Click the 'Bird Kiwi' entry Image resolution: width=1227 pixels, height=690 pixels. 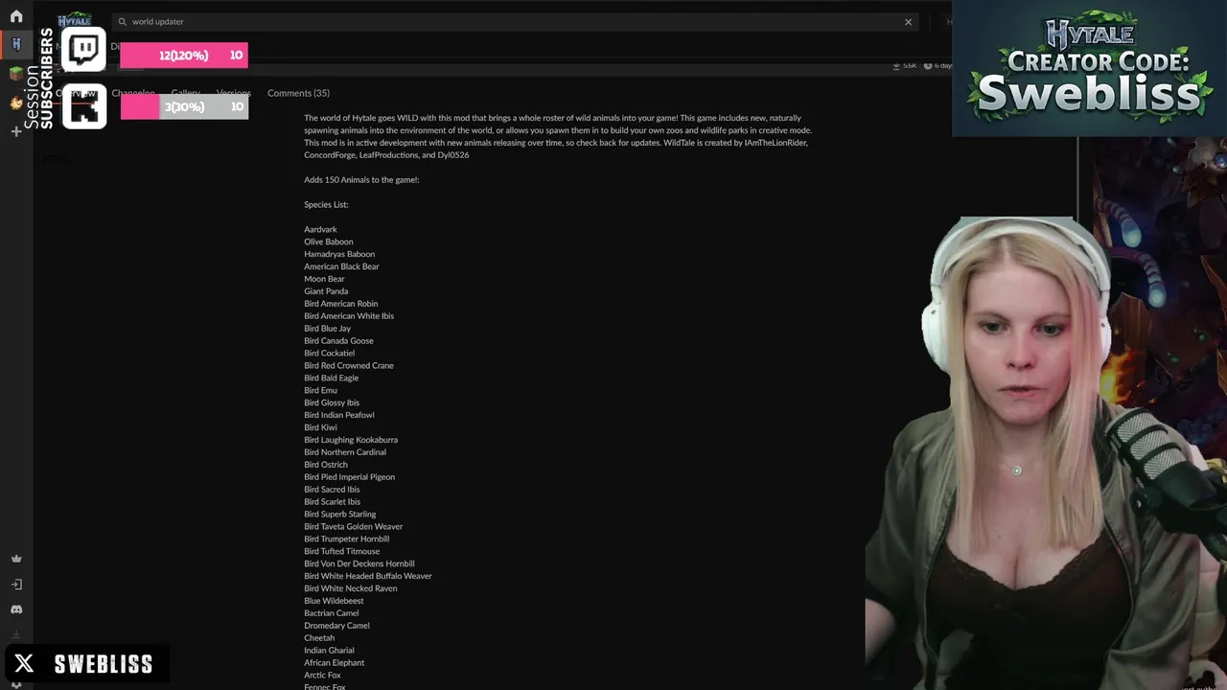pyautogui.click(x=321, y=428)
